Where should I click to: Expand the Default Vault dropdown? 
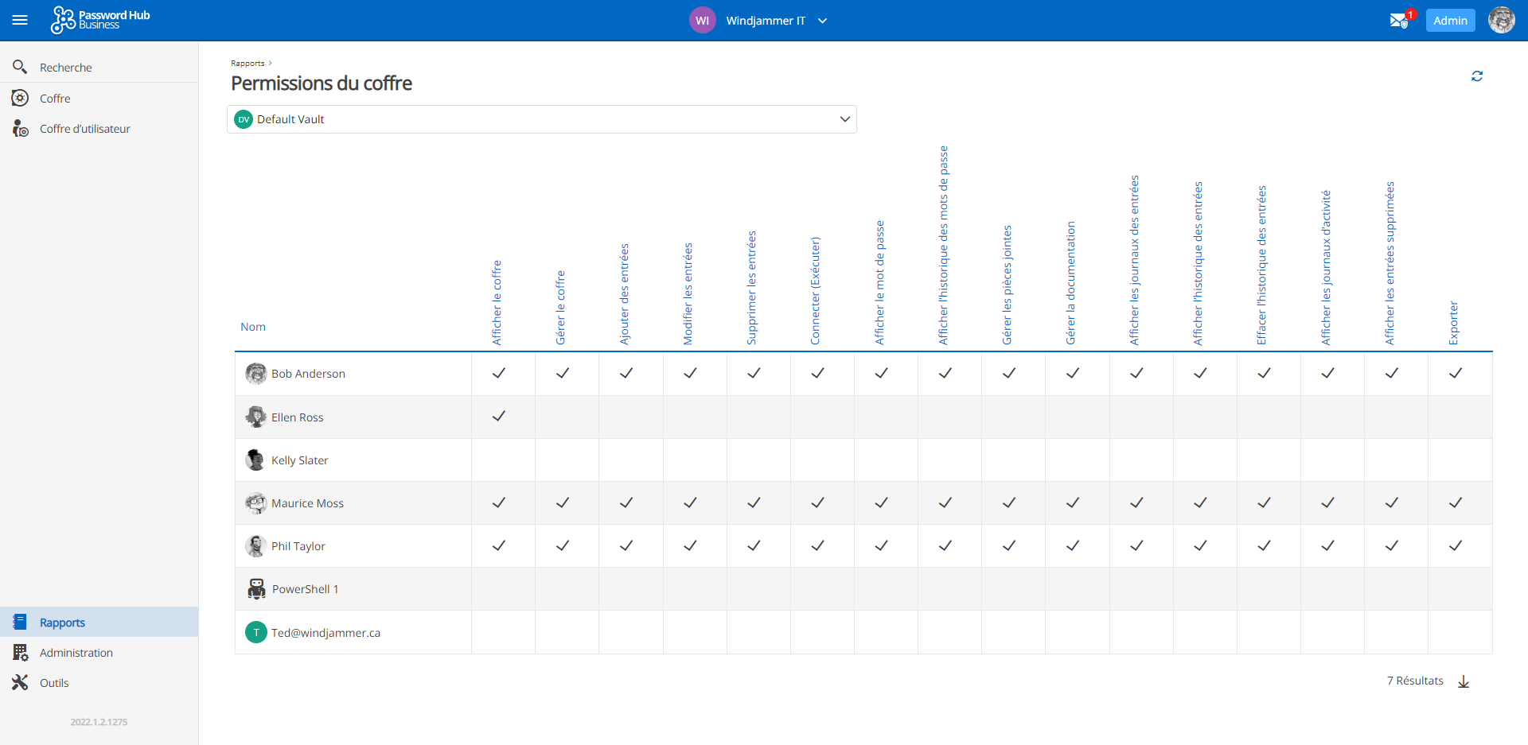coord(844,119)
